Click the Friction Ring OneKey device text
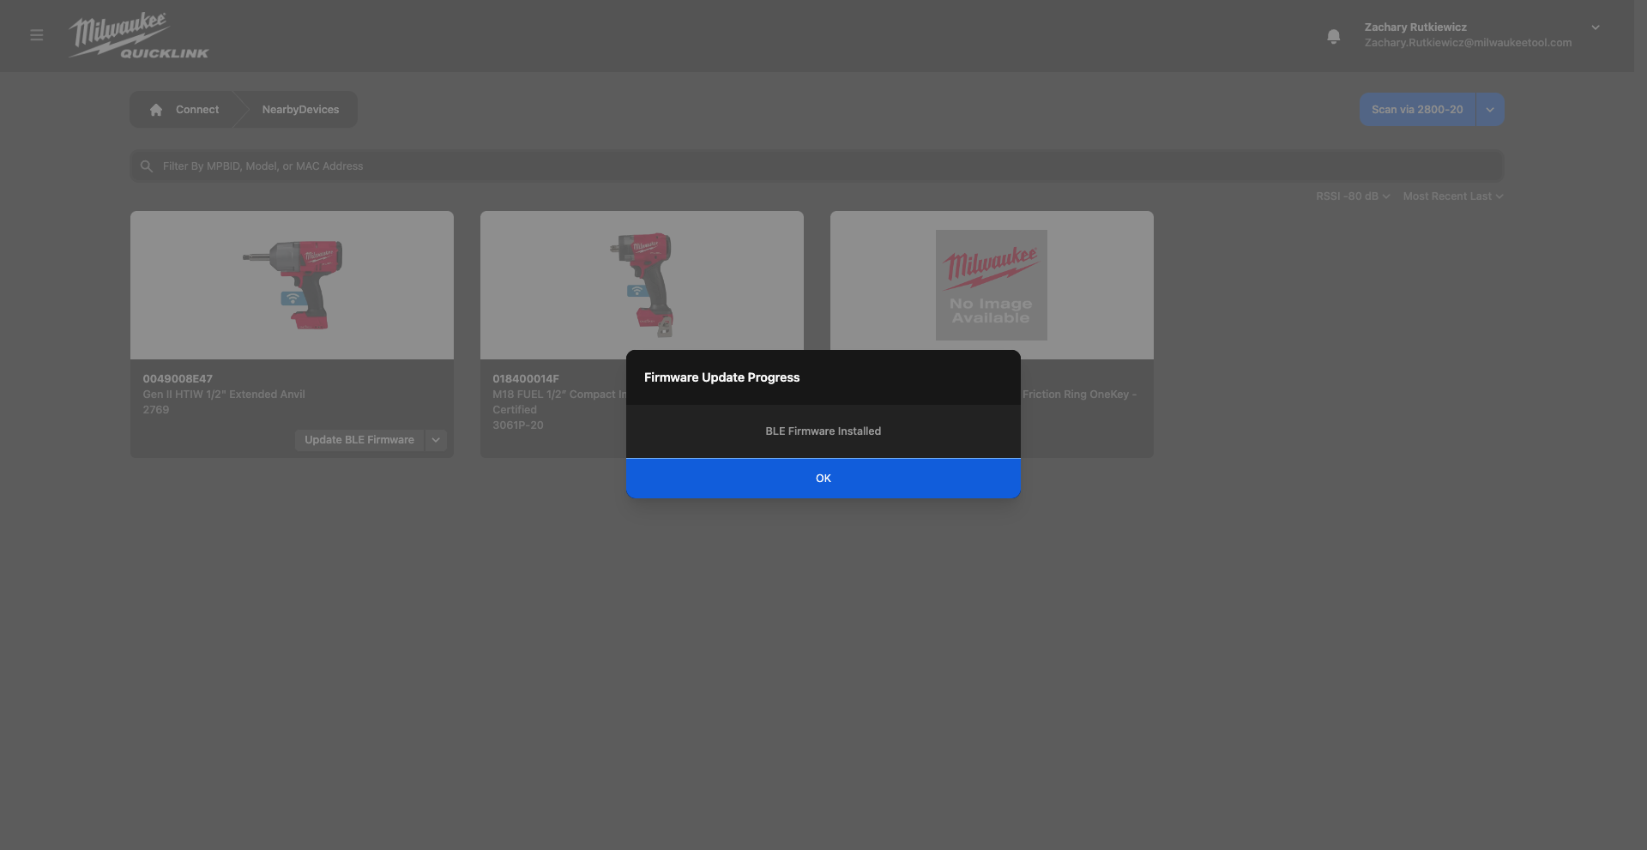1647x850 pixels. pyautogui.click(x=1079, y=395)
